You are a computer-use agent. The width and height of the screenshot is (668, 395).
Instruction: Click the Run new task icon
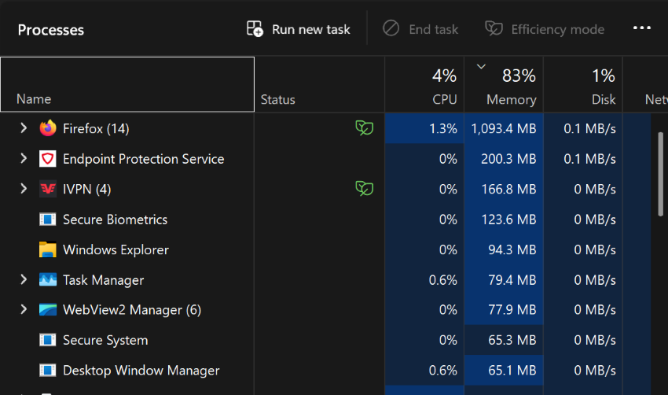click(255, 29)
